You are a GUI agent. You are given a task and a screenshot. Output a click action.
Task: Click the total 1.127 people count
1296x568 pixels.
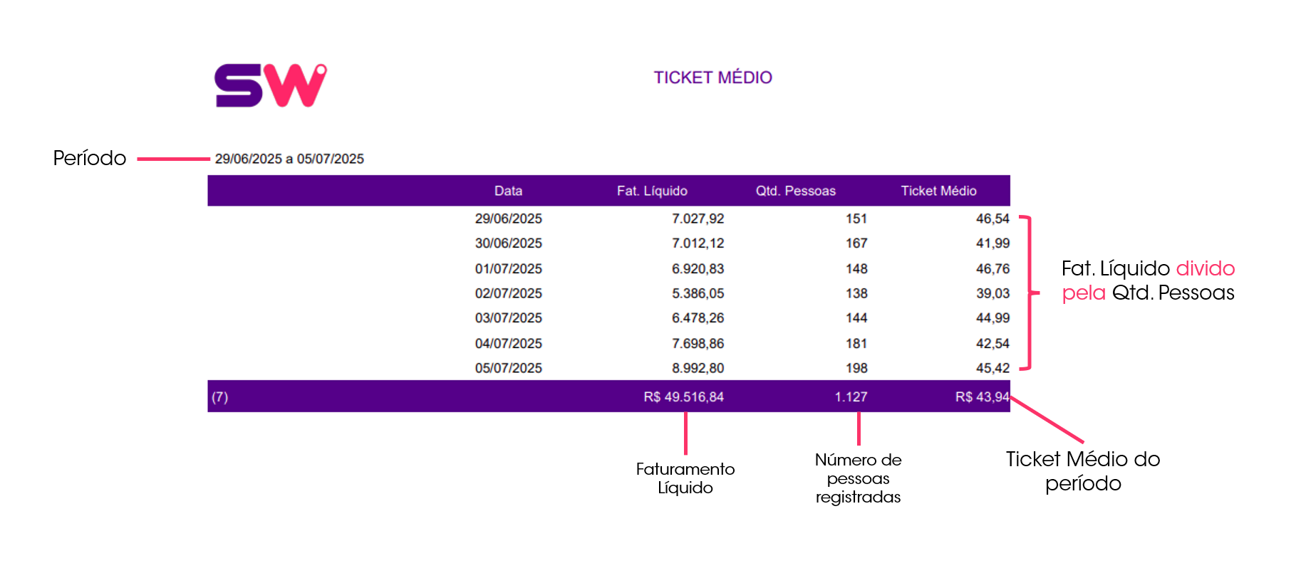851,397
